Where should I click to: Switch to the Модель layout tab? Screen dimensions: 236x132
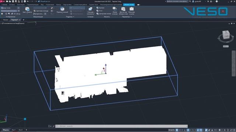6,130
